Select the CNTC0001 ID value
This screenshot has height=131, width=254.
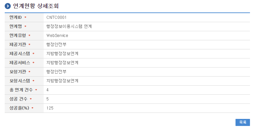tap(56, 17)
